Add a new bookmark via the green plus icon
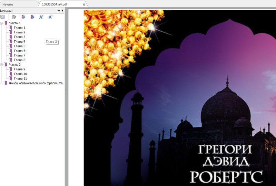 (x=23, y=17)
